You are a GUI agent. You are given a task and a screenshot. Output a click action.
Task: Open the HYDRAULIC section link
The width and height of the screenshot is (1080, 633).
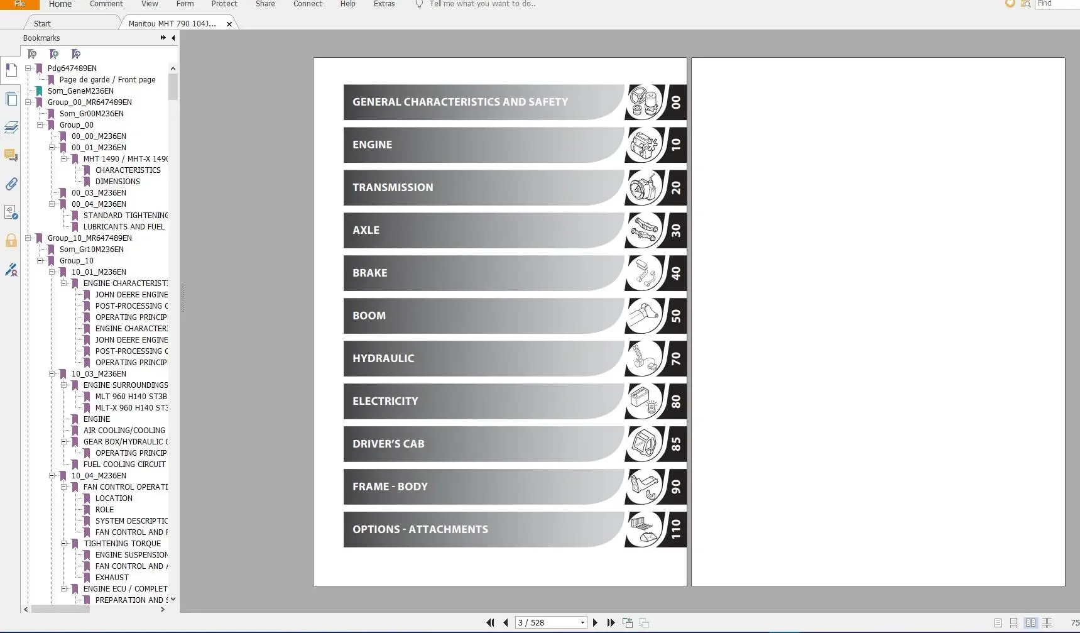(x=484, y=359)
